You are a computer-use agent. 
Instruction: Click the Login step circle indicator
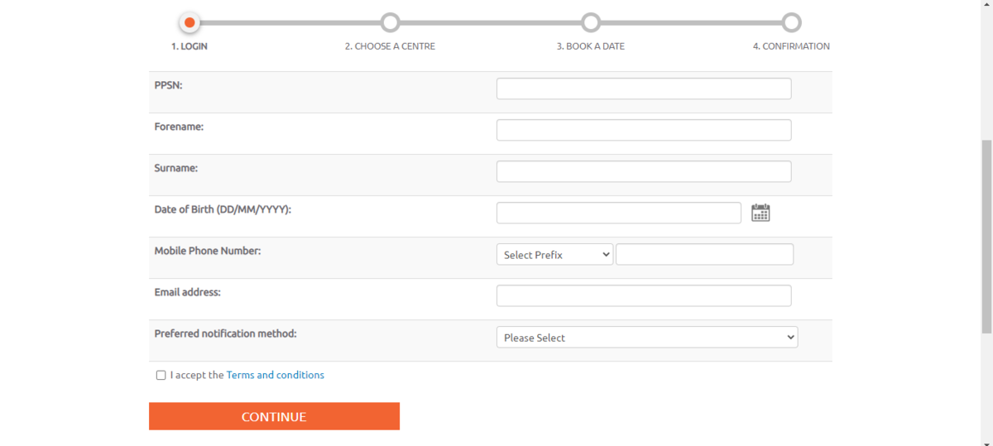[189, 22]
